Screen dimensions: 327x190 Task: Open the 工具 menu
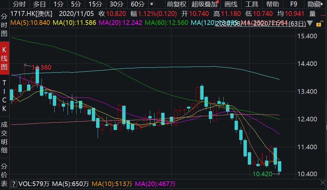coord(252,4)
